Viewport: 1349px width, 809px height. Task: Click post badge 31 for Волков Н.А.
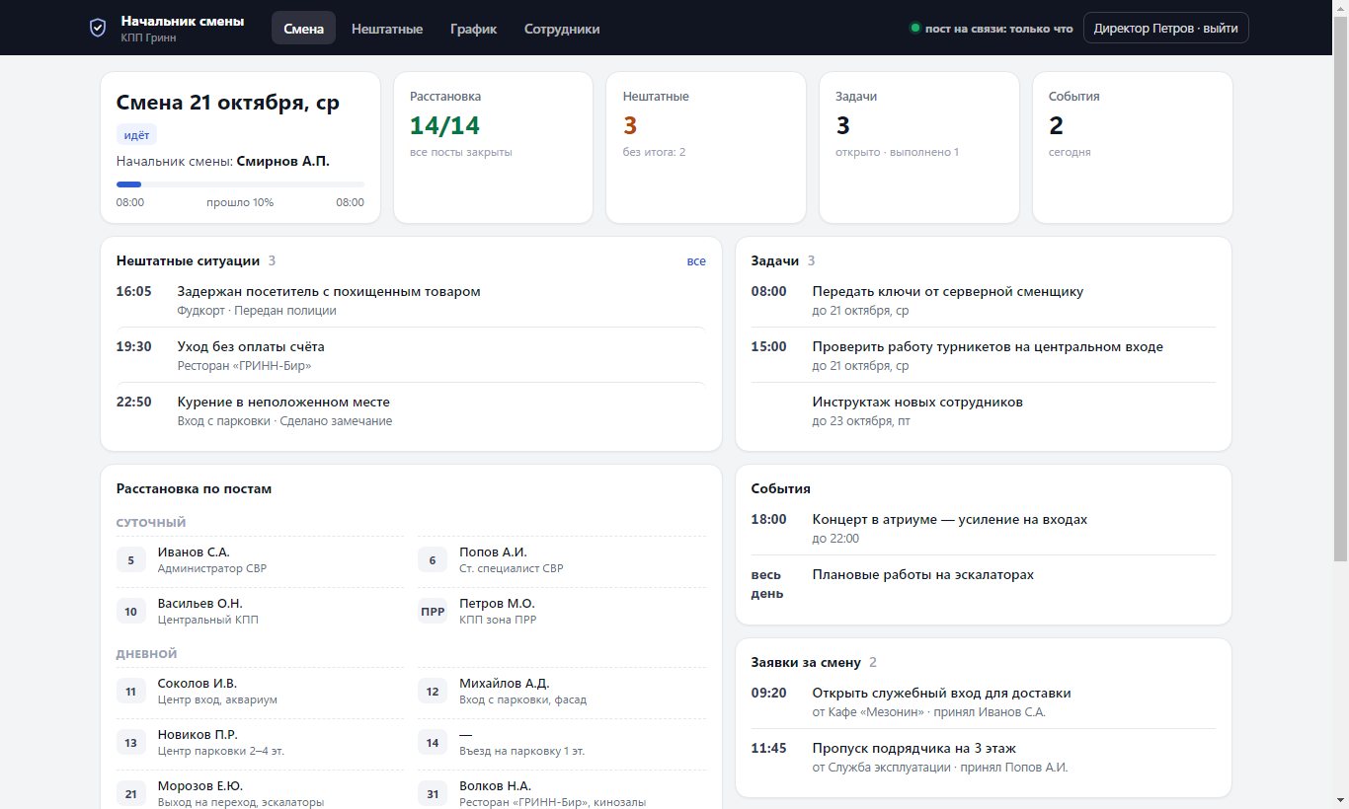coord(433,794)
